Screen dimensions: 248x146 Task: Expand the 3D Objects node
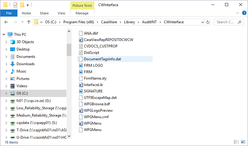pyautogui.click(x=6, y=42)
